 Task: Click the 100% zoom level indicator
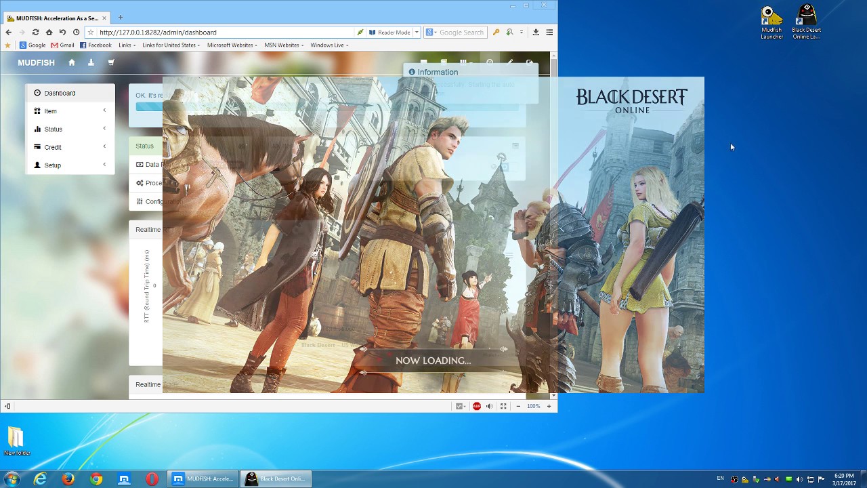pyautogui.click(x=534, y=406)
